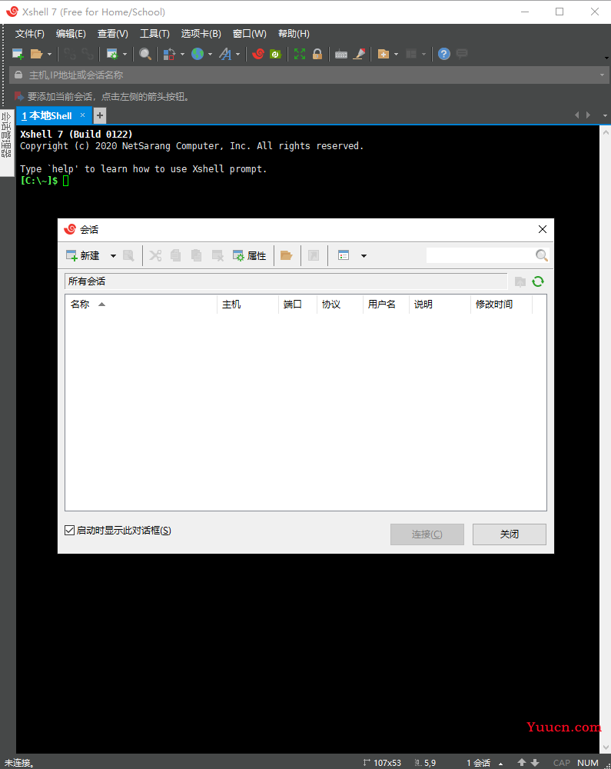
Task: Click the green refresh icon in 会话 dialog
Action: coord(538,281)
